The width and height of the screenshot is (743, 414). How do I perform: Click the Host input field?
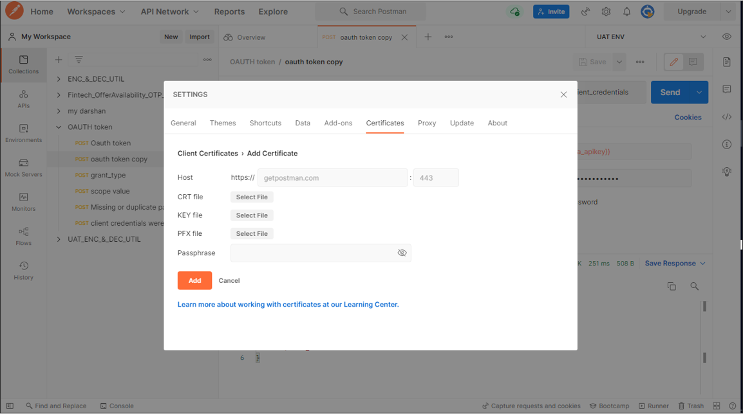[332, 178]
